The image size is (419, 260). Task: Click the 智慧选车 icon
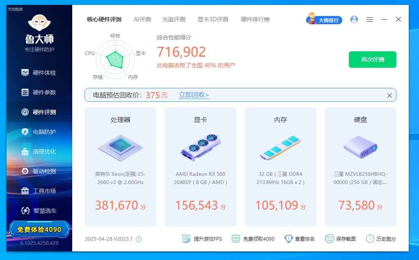tap(25, 211)
